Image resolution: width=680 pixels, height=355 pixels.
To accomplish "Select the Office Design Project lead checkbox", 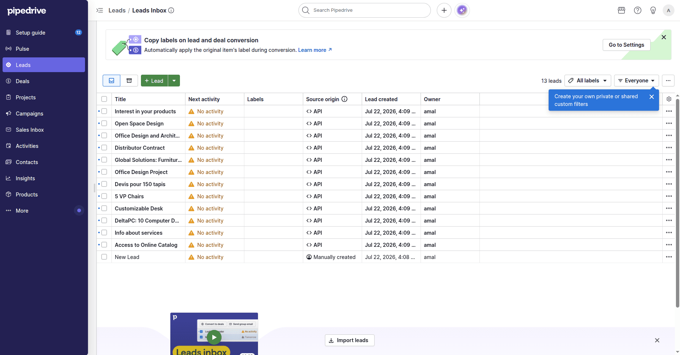I will [x=104, y=172].
